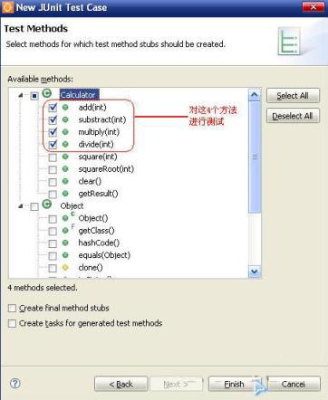Screen dimensions: 328x400
Task: Collapse the Object tree node
Action: click(x=21, y=206)
